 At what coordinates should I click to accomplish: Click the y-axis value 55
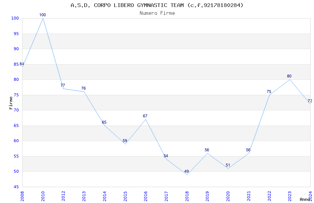pyautogui.click(x=16, y=156)
